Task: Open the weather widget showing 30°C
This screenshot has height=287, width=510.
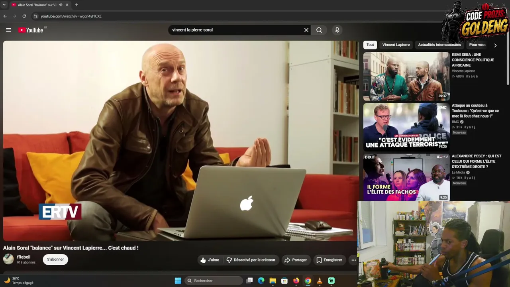Action: coord(19,281)
